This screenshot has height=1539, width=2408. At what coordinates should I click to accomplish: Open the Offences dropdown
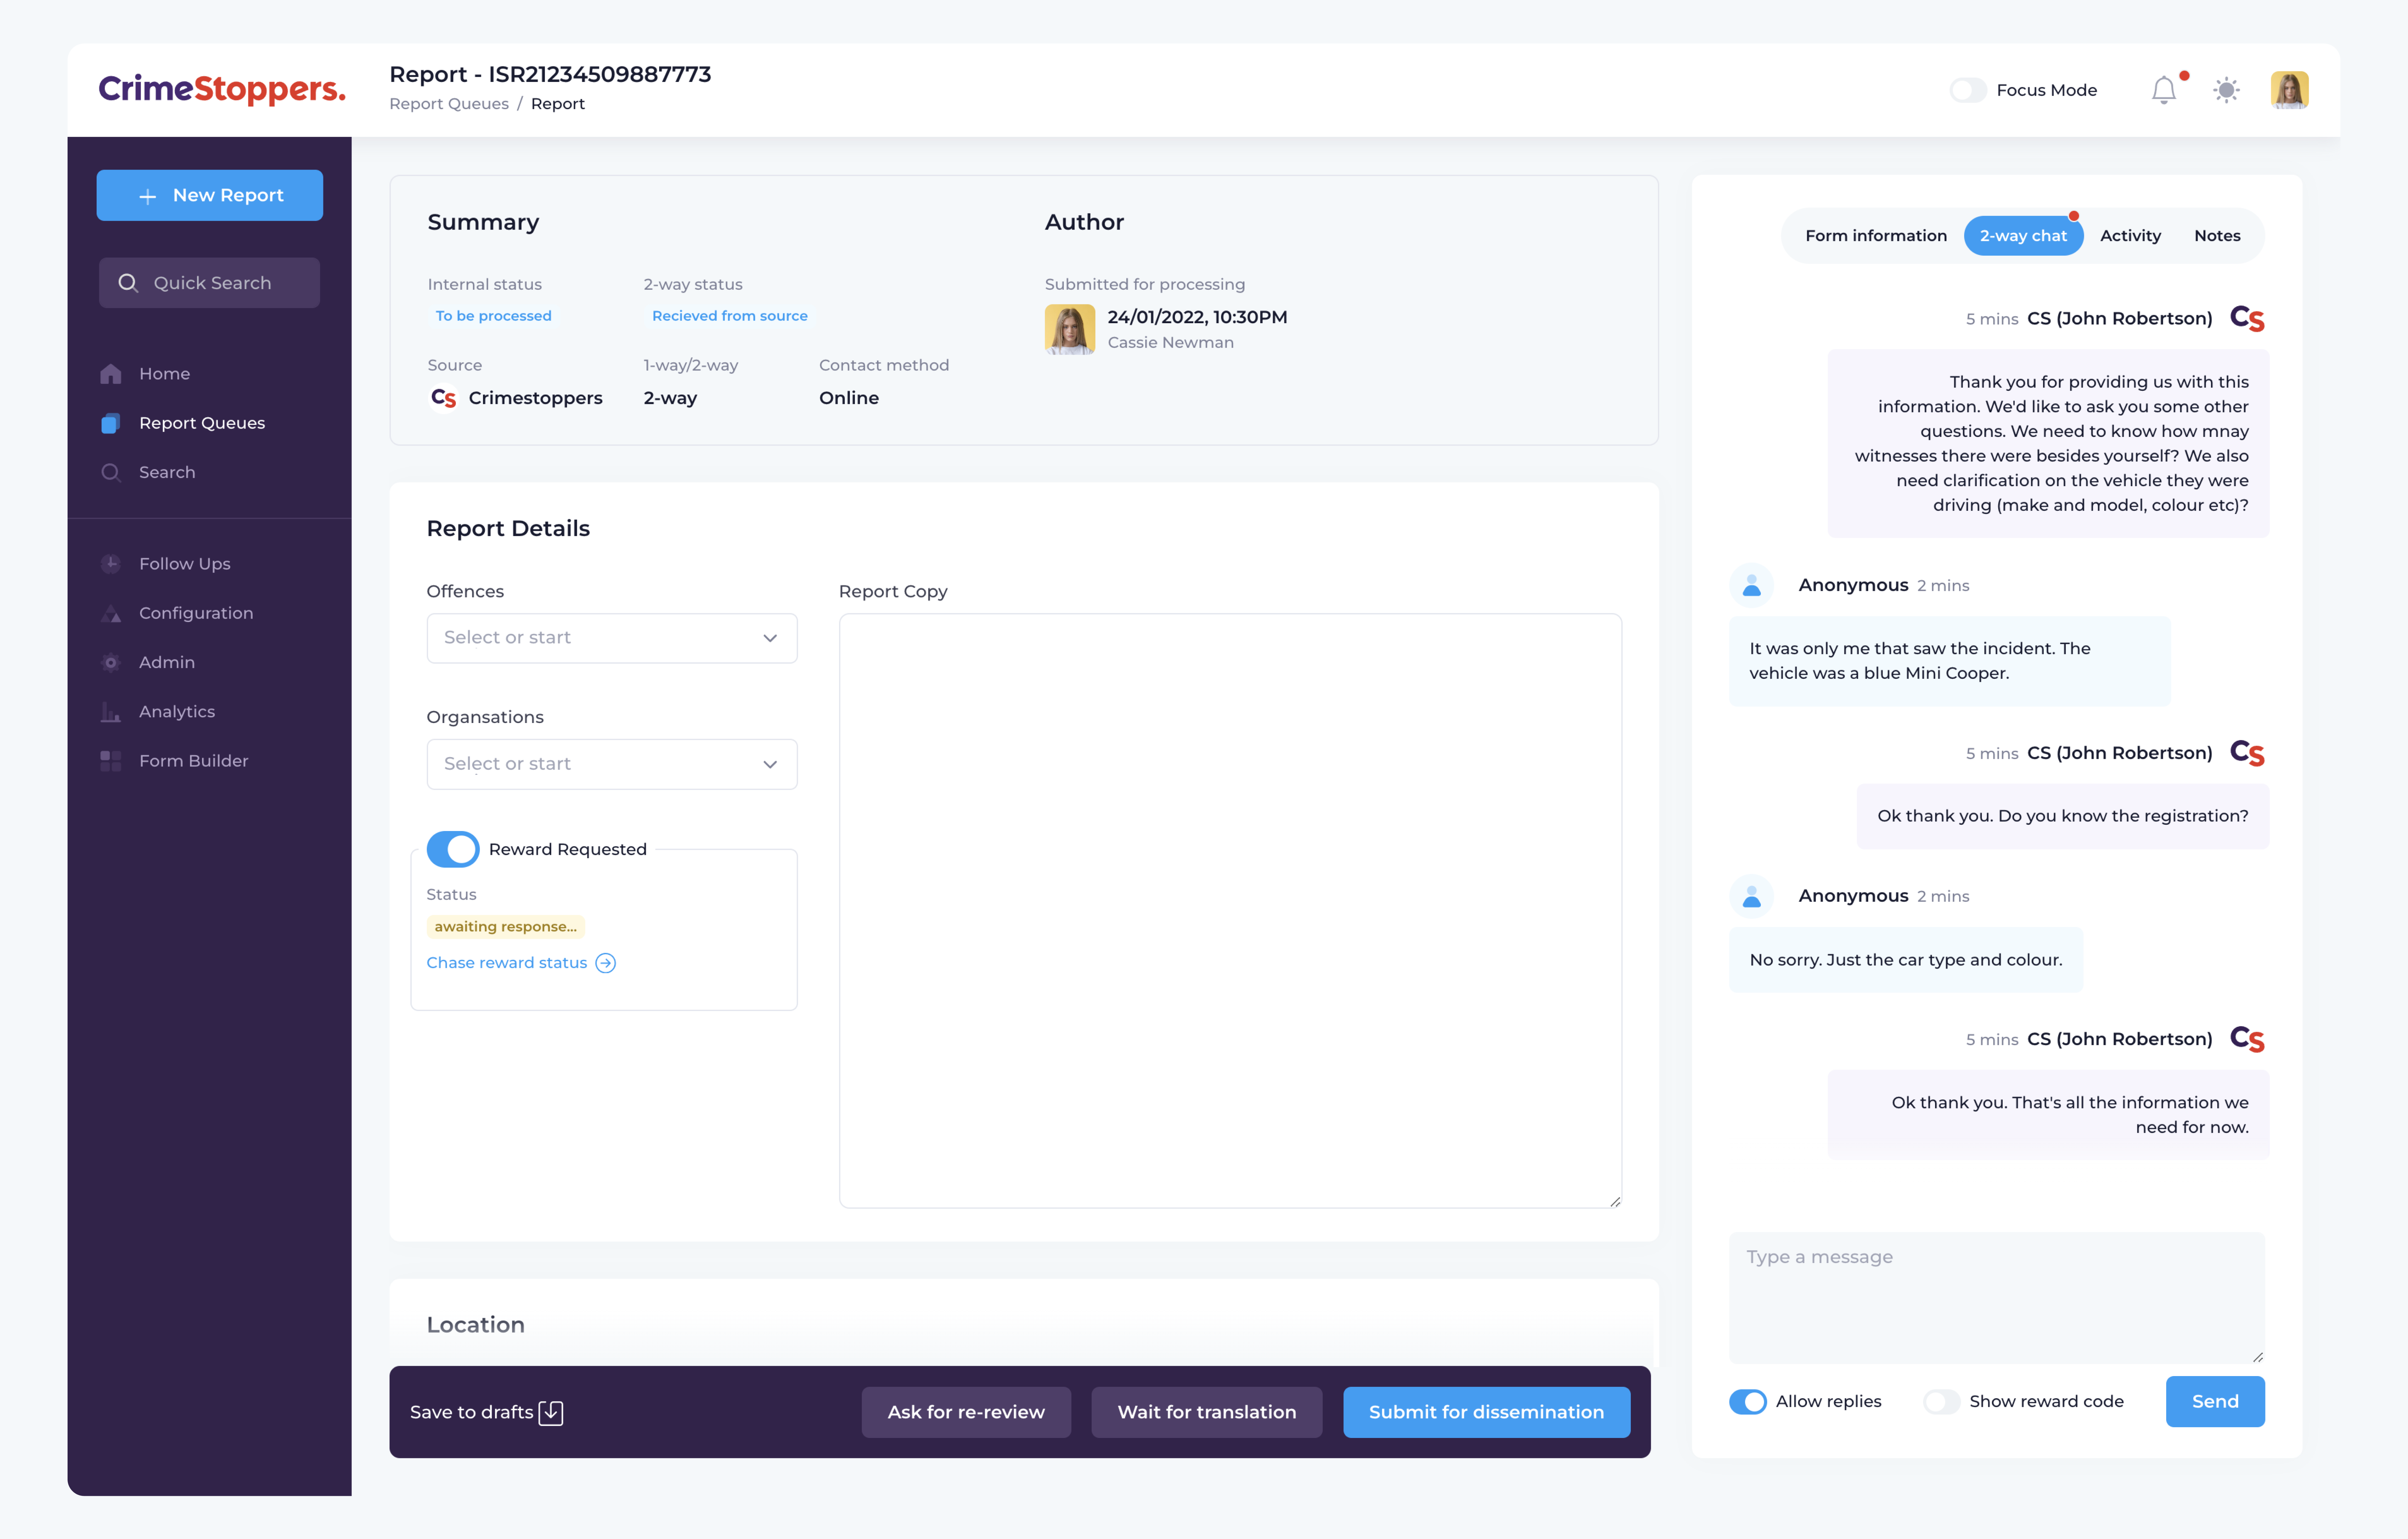point(611,637)
